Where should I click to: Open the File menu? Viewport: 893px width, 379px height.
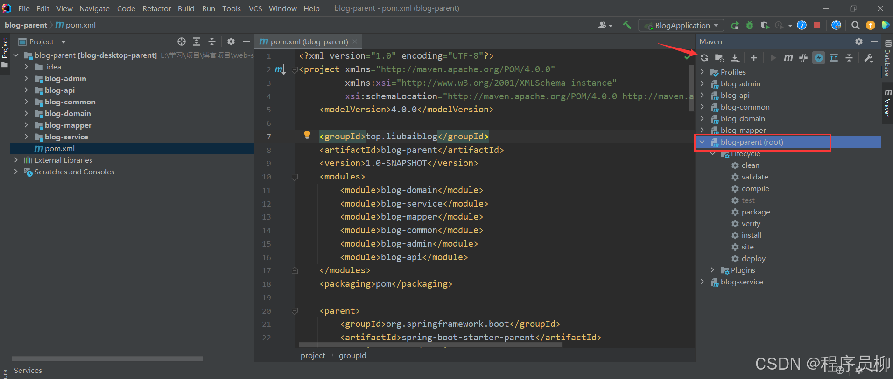coord(24,8)
